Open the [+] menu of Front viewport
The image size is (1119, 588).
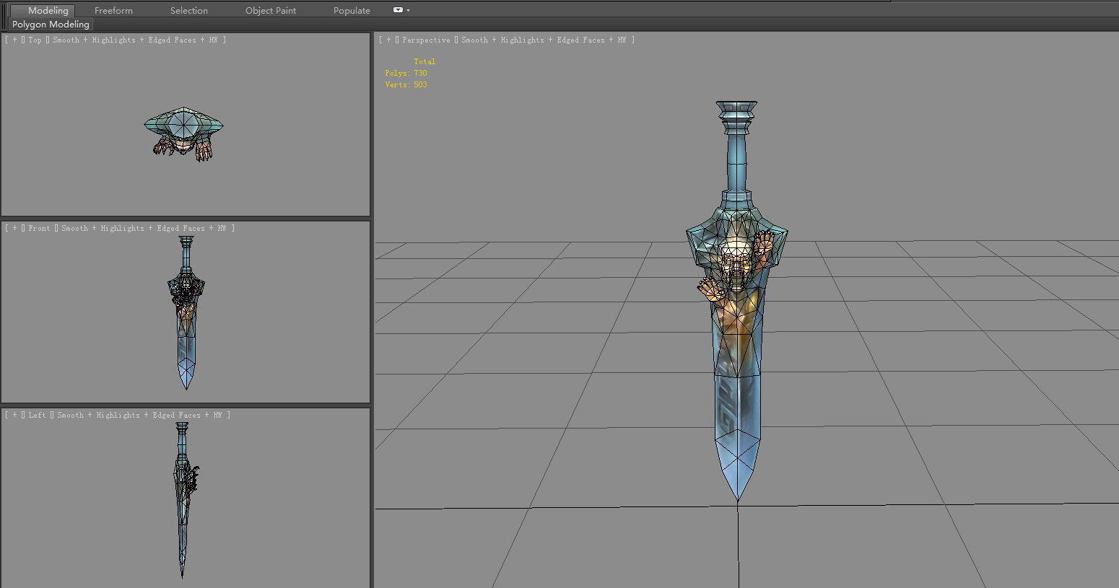pyautogui.click(x=14, y=228)
